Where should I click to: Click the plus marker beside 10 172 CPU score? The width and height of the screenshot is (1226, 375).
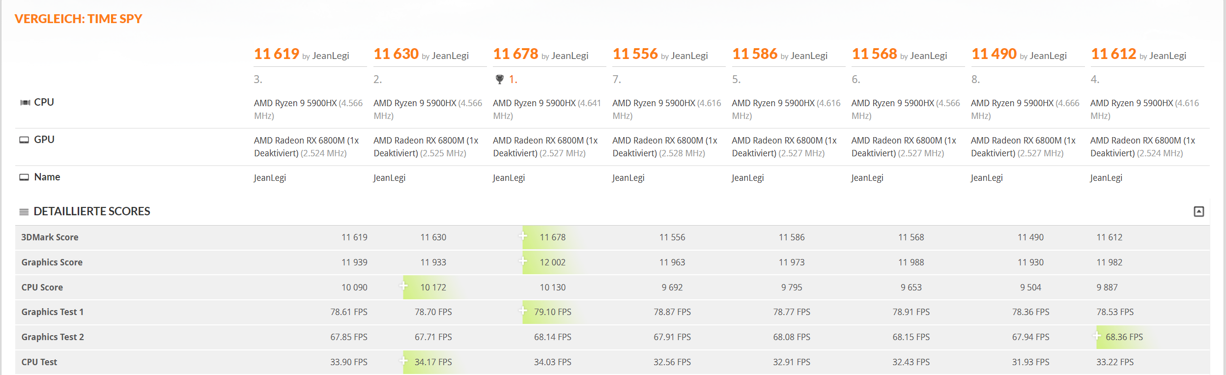[x=403, y=286]
